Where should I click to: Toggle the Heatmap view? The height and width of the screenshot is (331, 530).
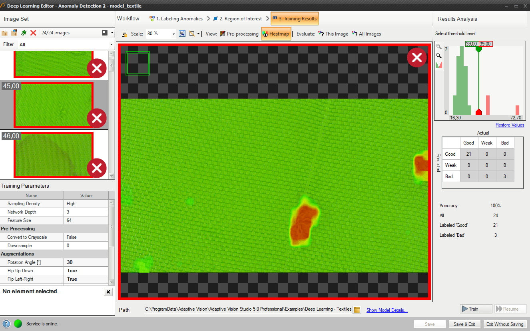(x=276, y=34)
